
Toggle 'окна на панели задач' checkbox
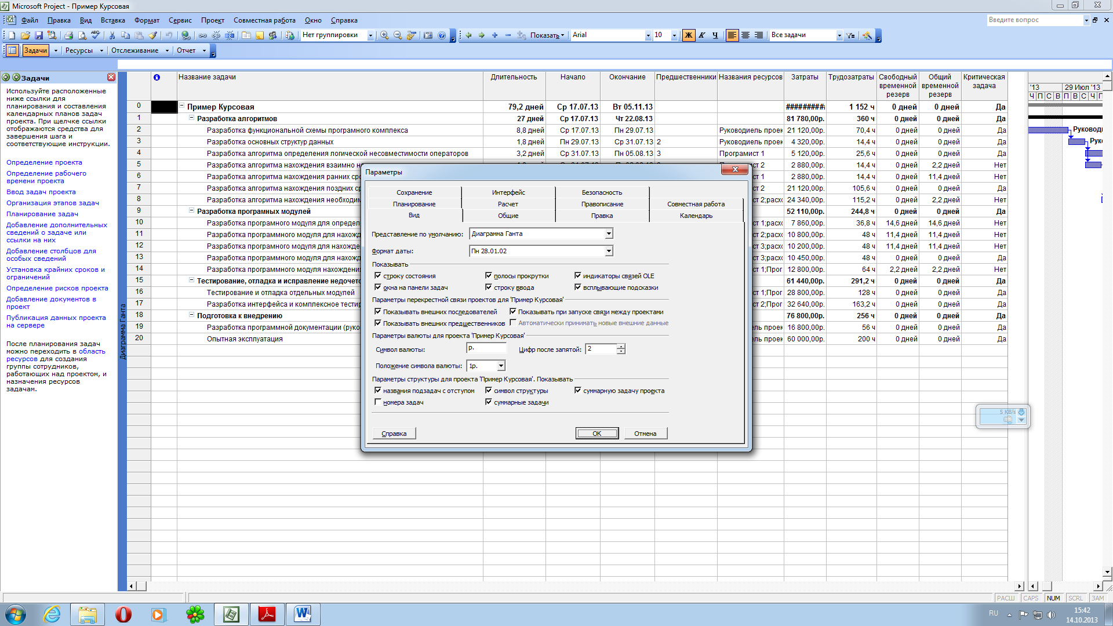[x=378, y=287]
